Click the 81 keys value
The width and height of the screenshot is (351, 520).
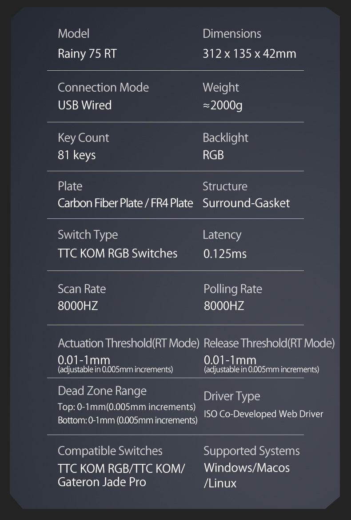[76, 155]
